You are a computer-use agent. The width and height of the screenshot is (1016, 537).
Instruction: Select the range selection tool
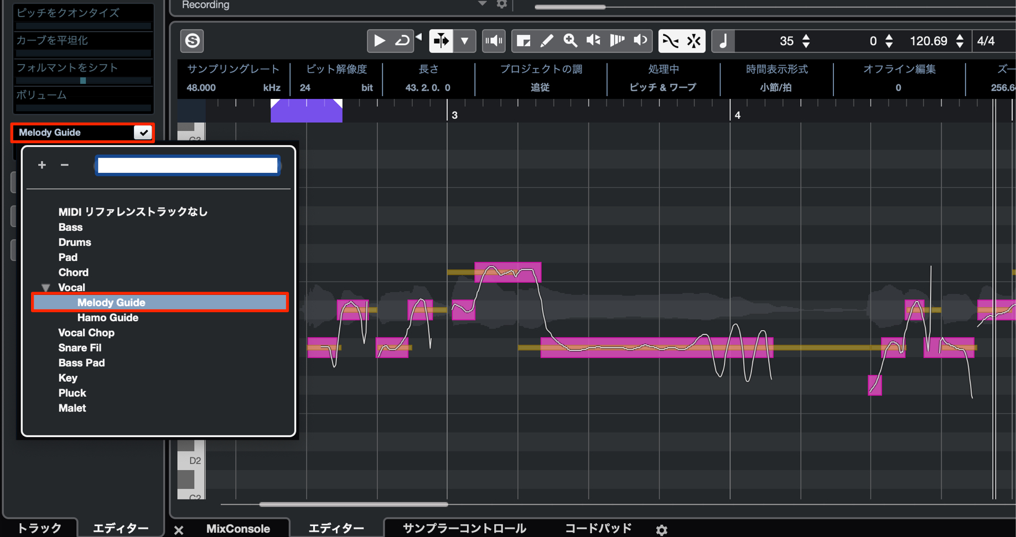[523, 40]
